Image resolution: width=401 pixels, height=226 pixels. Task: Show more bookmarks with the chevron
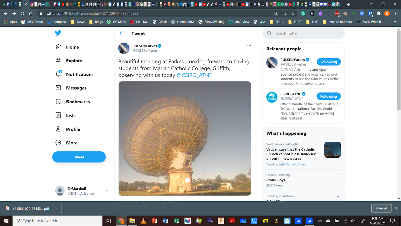(x=395, y=22)
